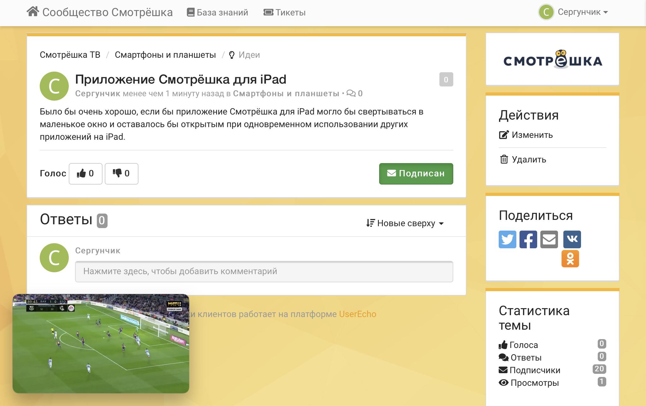The height and width of the screenshot is (406, 646).
Task: Click the Идеи lightbulb icon
Action: 232,55
